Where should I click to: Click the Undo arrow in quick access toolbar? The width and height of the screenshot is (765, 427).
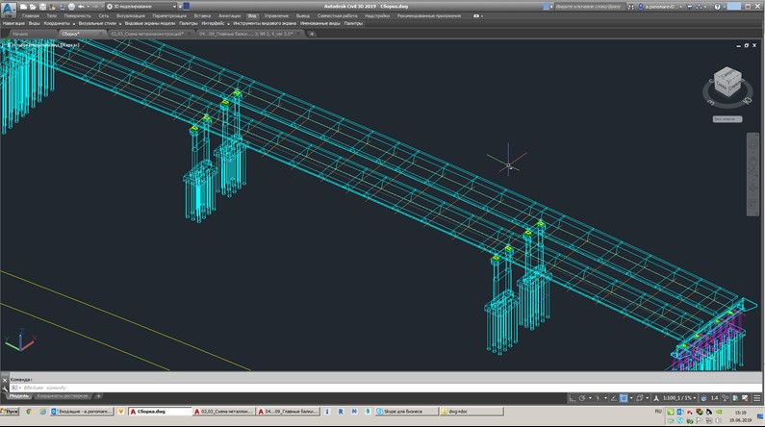click(x=79, y=6)
